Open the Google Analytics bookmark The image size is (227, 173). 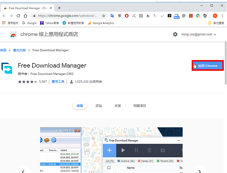(x=101, y=23)
